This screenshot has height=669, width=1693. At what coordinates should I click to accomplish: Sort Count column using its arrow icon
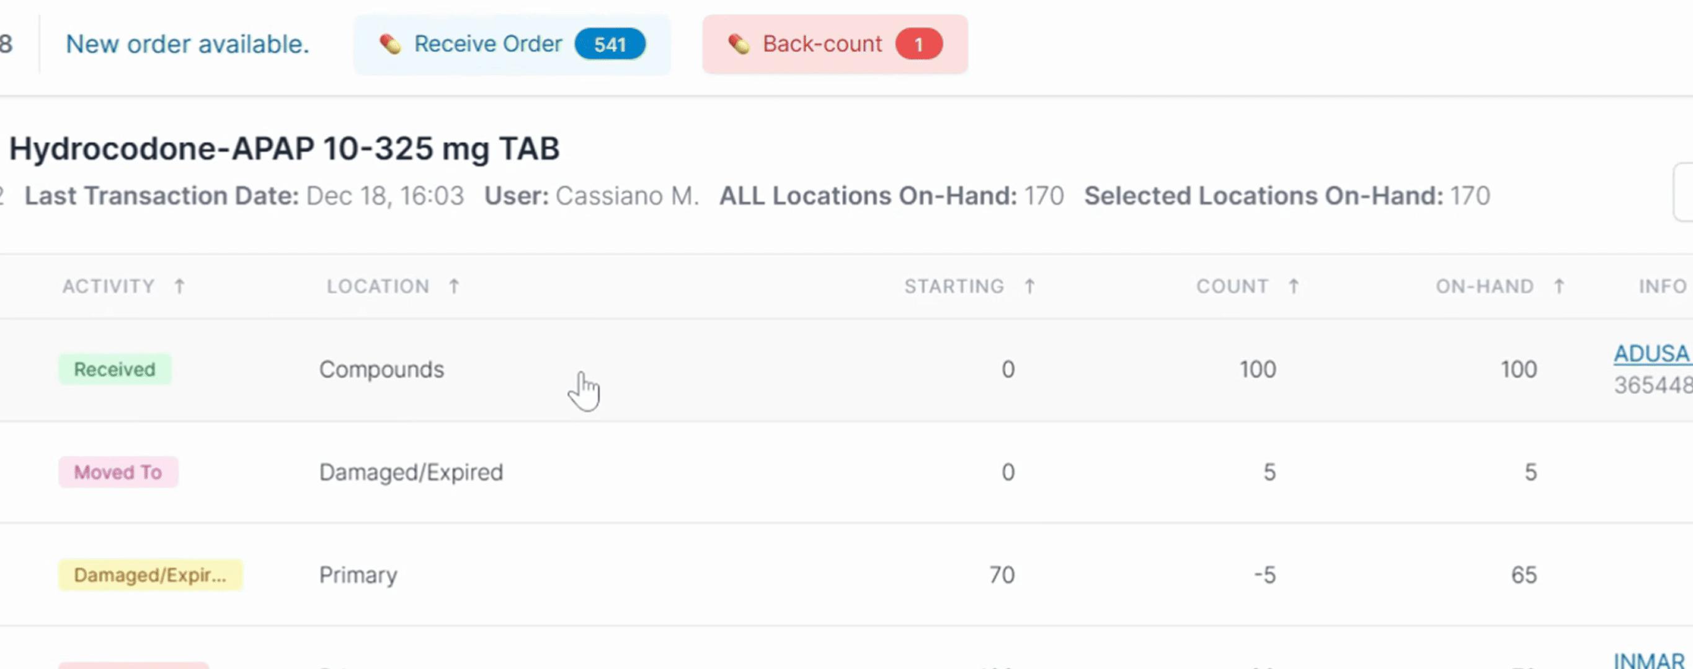point(1294,286)
